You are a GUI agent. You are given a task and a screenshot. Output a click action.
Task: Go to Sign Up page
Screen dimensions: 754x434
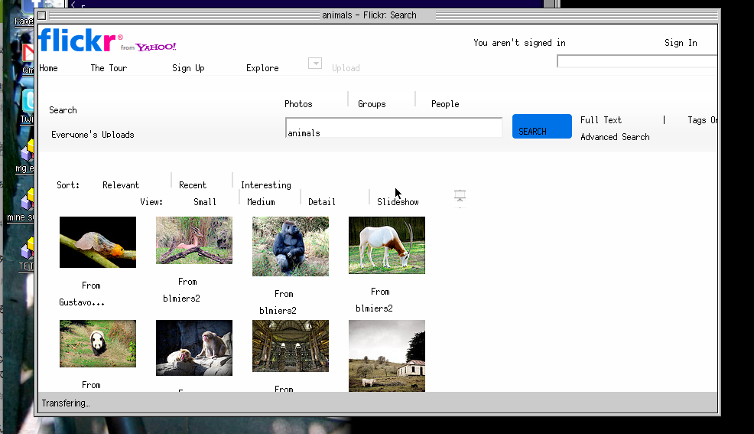pyautogui.click(x=188, y=68)
